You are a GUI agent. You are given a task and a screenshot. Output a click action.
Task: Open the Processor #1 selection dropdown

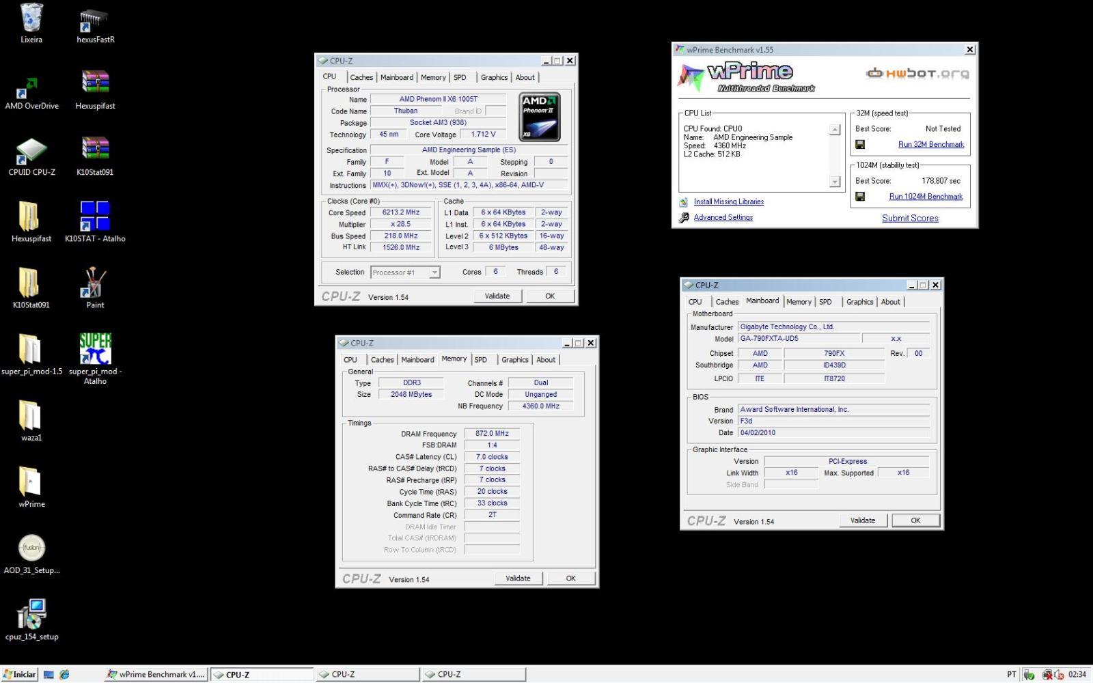[405, 273]
